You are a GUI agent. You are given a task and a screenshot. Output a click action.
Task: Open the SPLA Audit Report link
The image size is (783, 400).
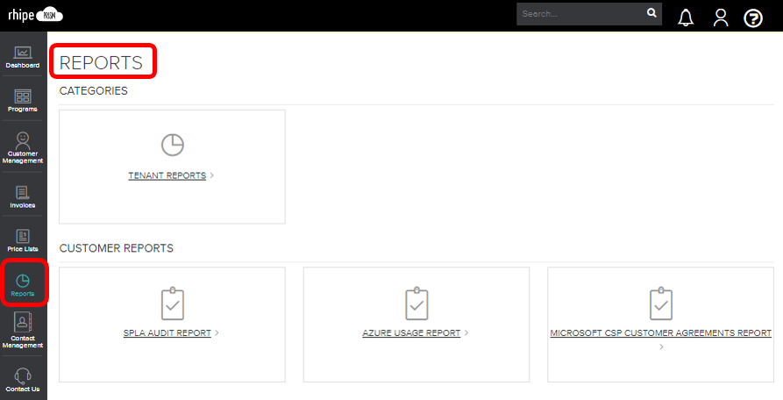[x=167, y=333]
